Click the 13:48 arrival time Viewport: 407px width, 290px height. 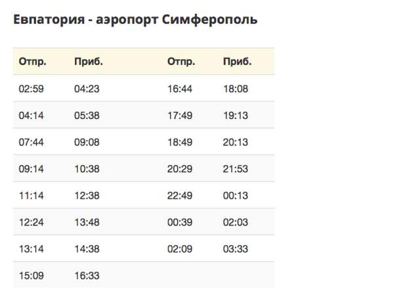pyautogui.click(x=87, y=222)
